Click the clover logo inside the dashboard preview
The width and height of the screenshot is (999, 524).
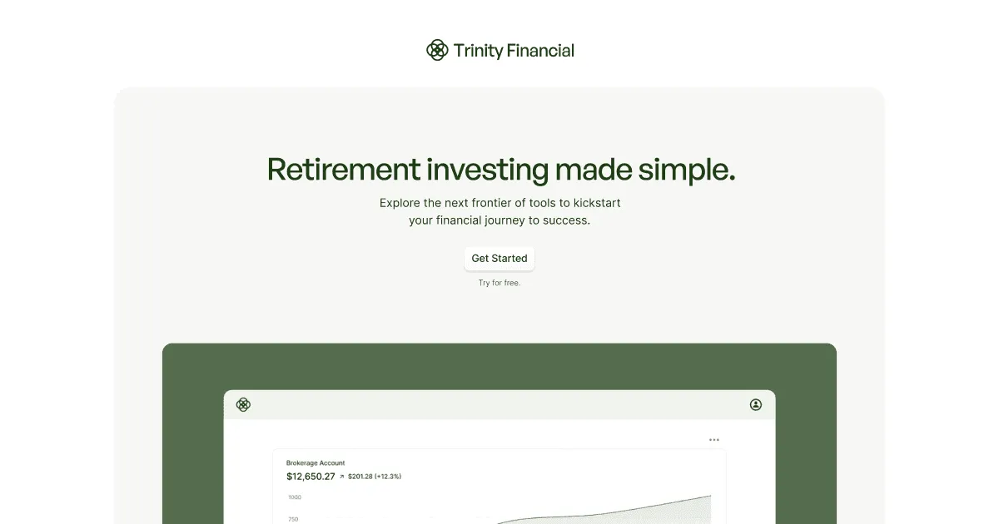pos(243,405)
